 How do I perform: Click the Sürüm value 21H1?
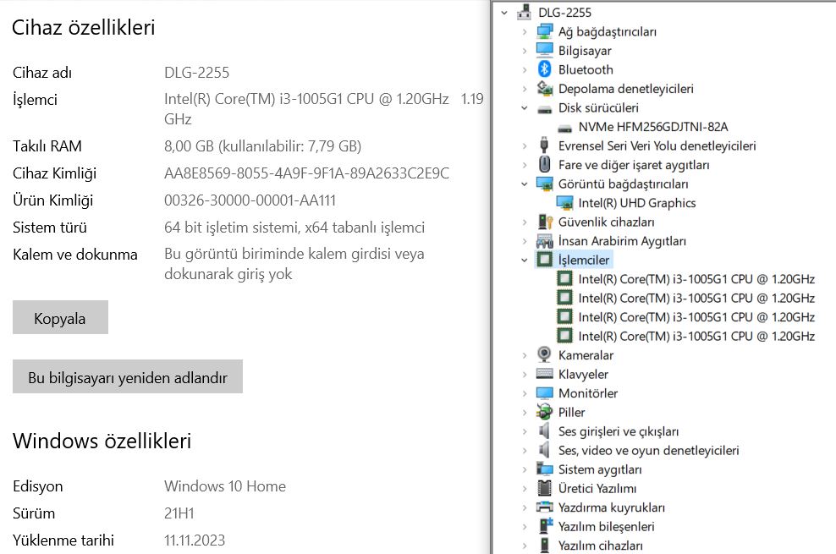[x=179, y=513]
